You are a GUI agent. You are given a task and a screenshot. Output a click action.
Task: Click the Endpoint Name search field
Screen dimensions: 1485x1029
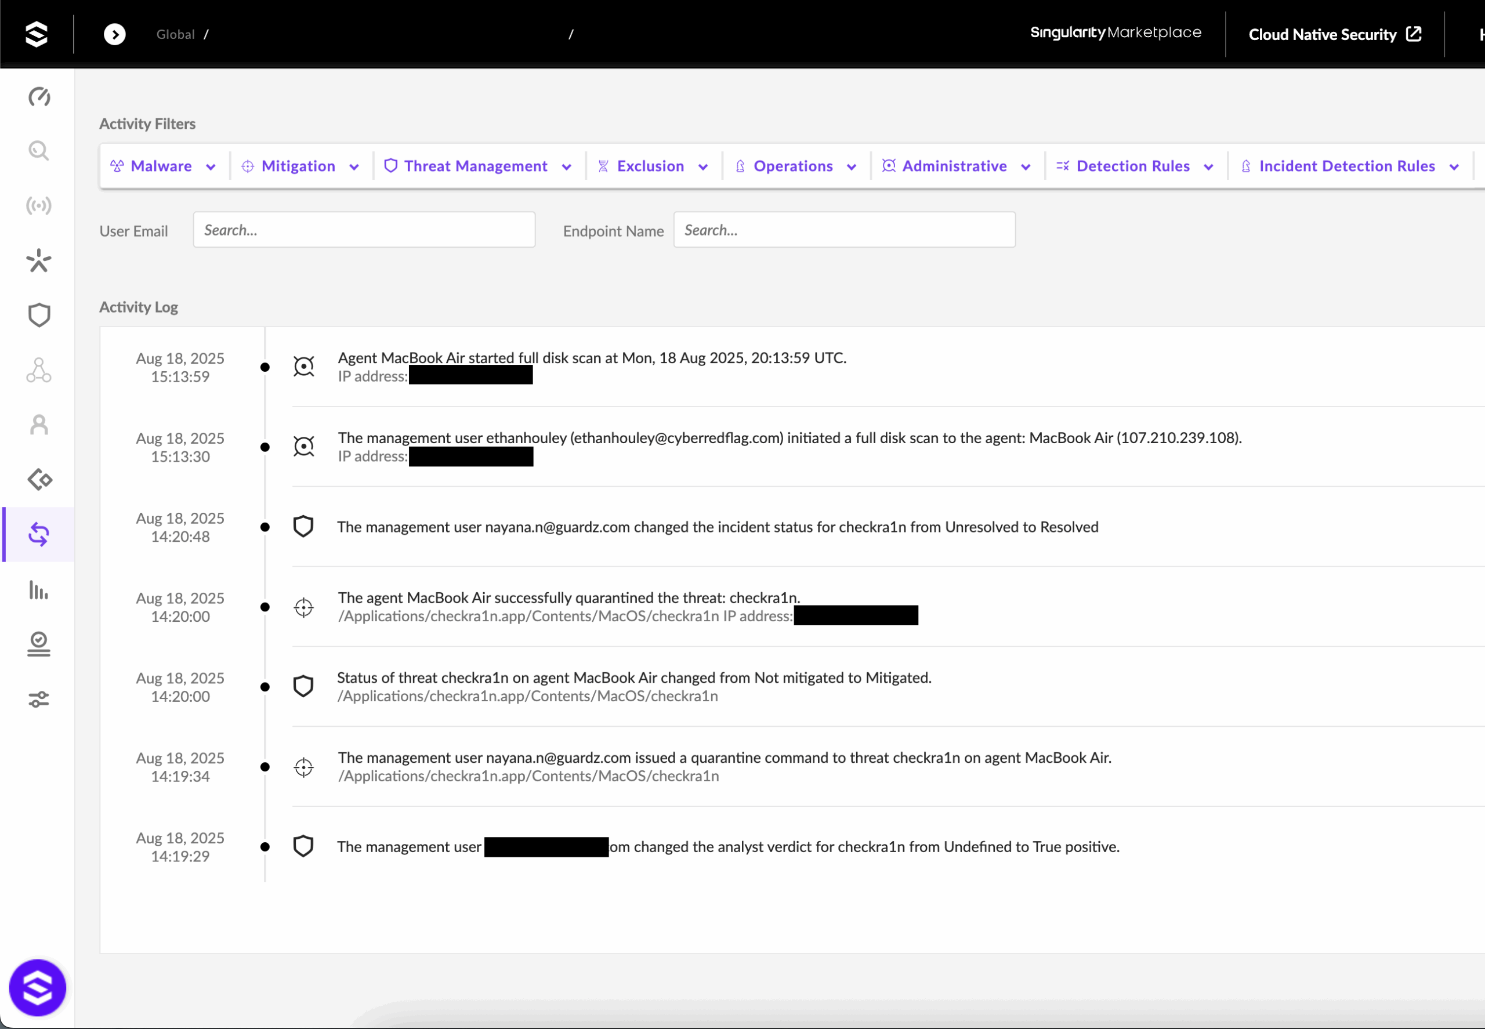[844, 230]
